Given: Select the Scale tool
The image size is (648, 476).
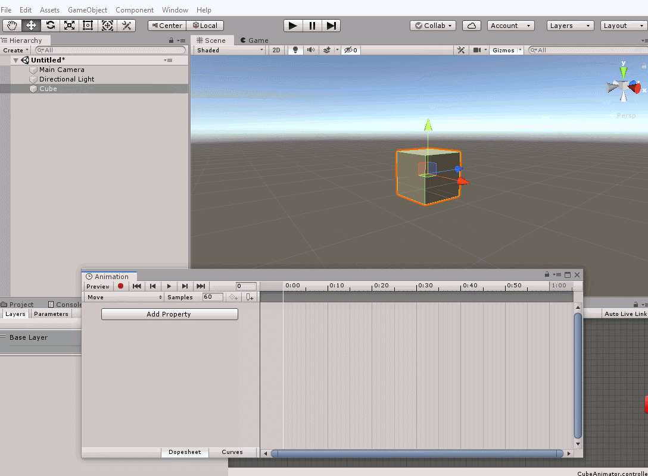Looking at the screenshot, I should pos(70,25).
